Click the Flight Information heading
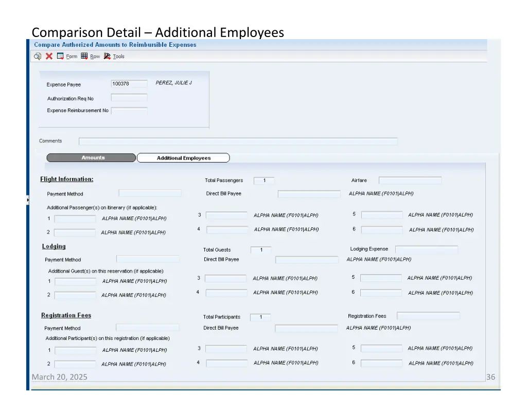The width and height of the screenshot is (527, 395). [67, 179]
